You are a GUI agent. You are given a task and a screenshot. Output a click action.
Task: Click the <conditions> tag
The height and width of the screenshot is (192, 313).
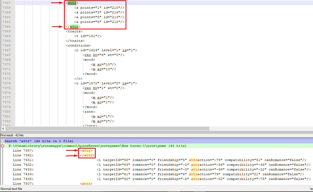point(78,45)
